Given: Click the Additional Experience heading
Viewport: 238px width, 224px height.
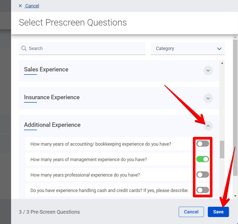Looking at the screenshot, I should (52, 125).
